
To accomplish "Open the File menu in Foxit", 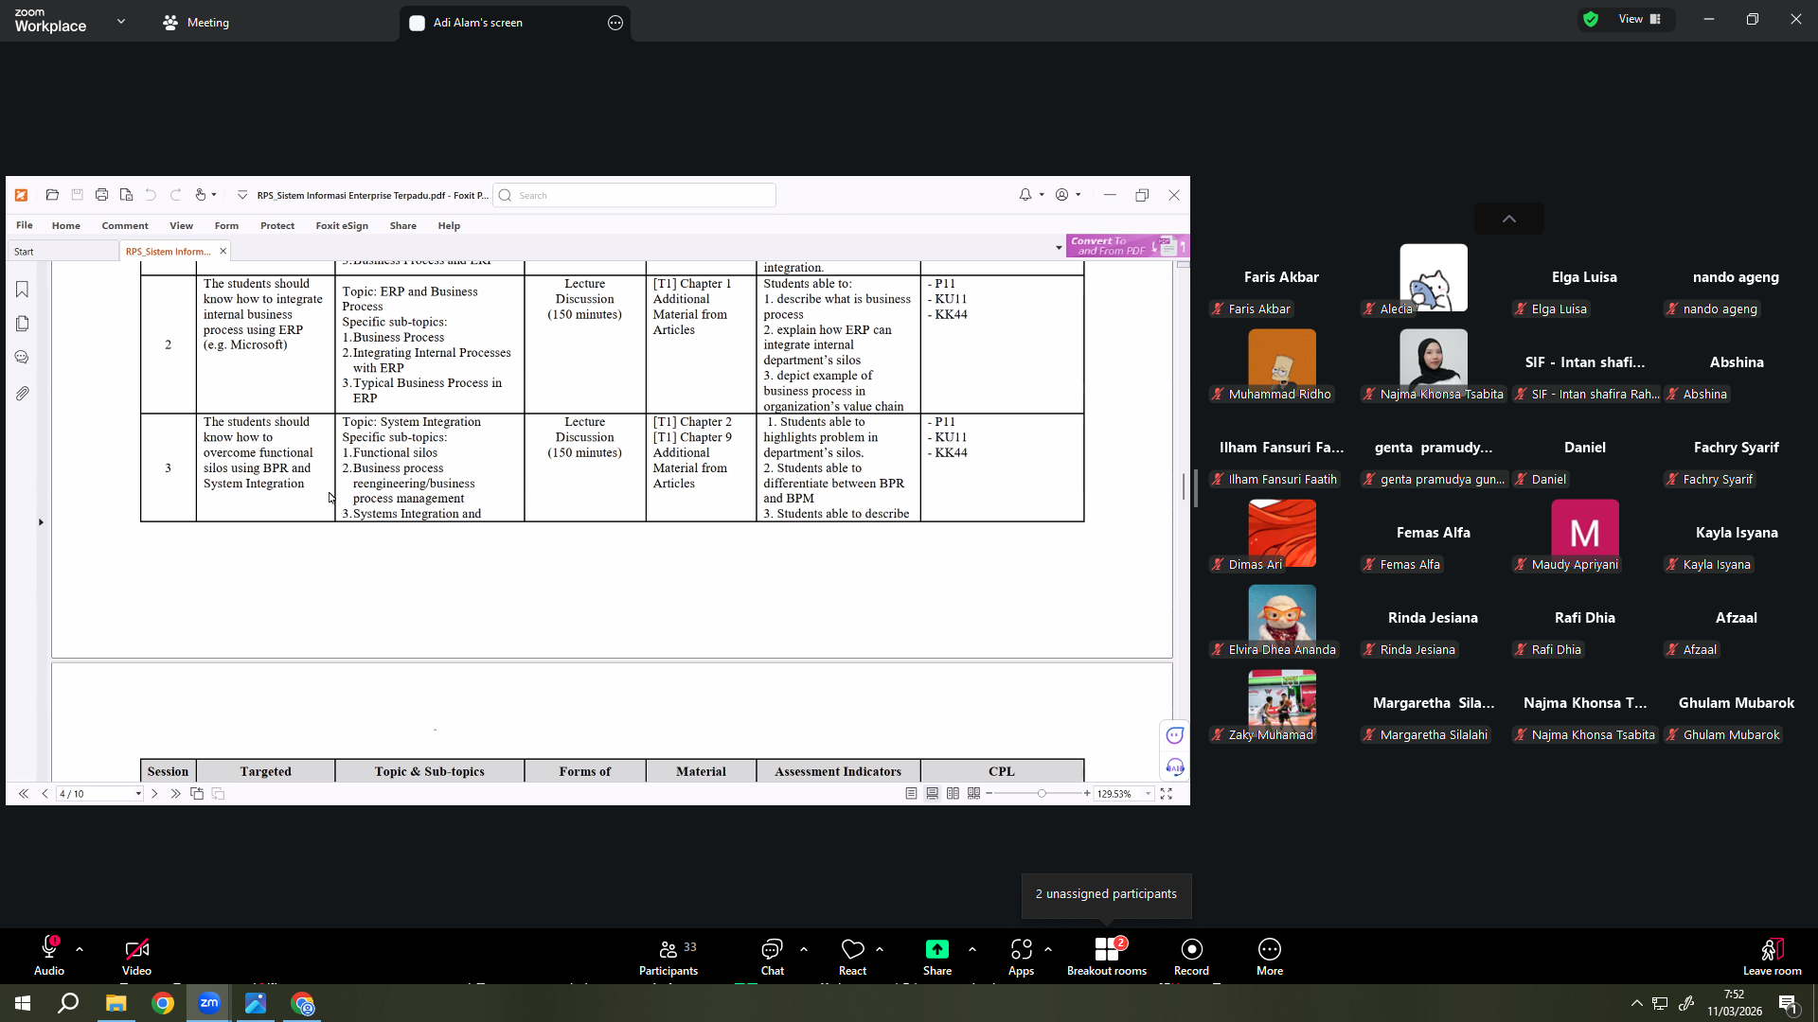I will (25, 225).
